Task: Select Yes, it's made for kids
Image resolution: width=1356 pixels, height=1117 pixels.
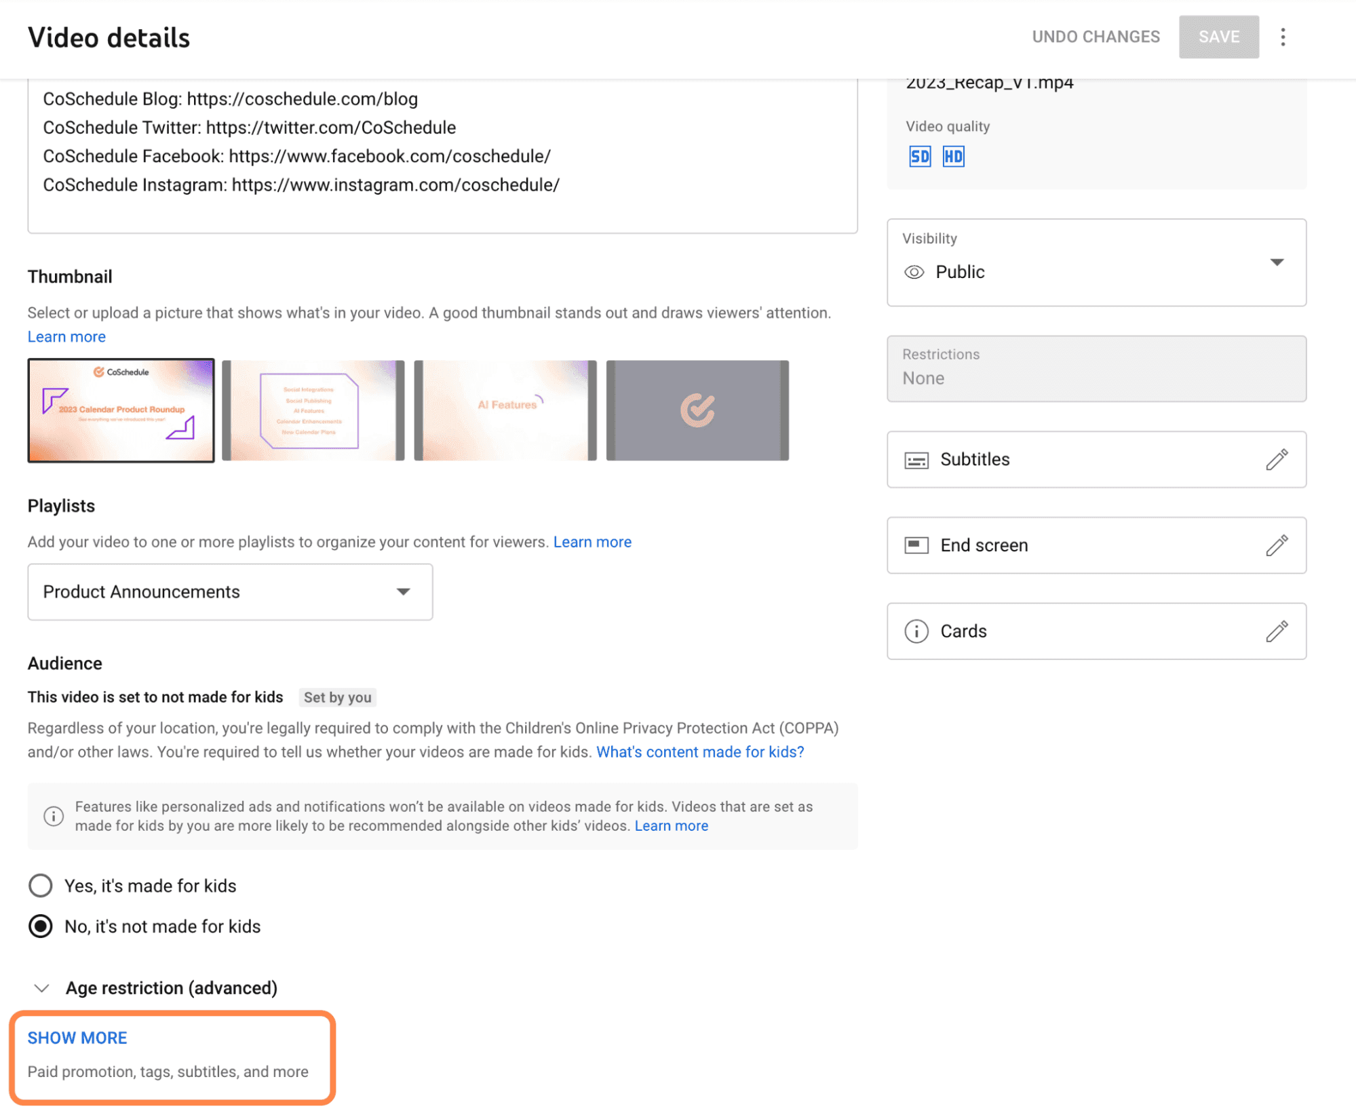Action: 41,886
